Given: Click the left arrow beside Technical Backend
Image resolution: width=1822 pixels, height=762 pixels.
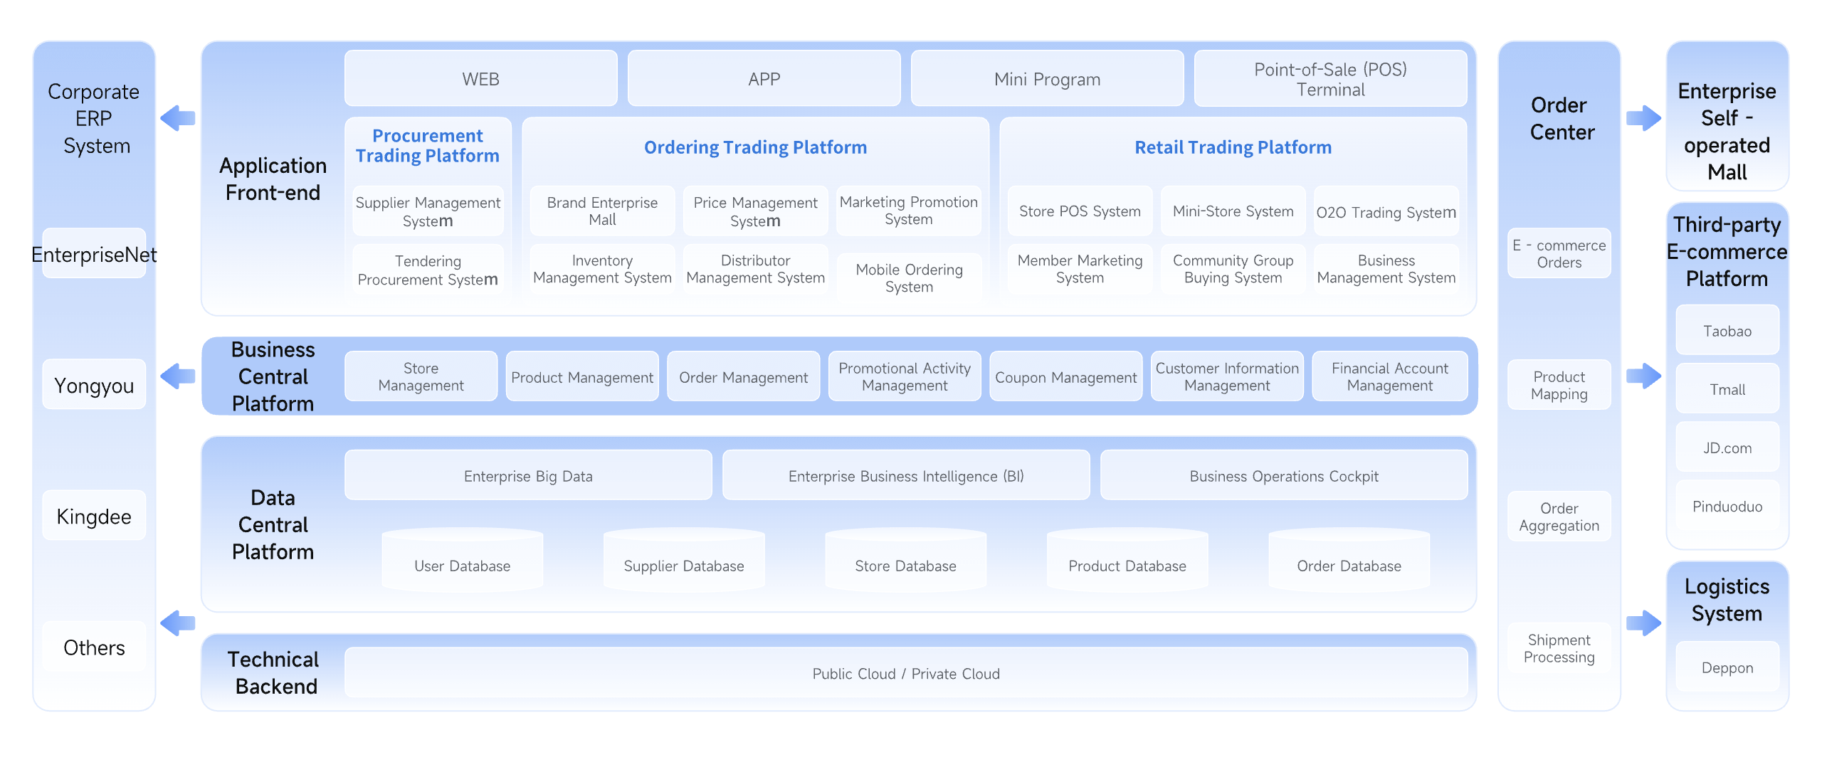Looking at the screenshot, I should (x=178, y=623).
